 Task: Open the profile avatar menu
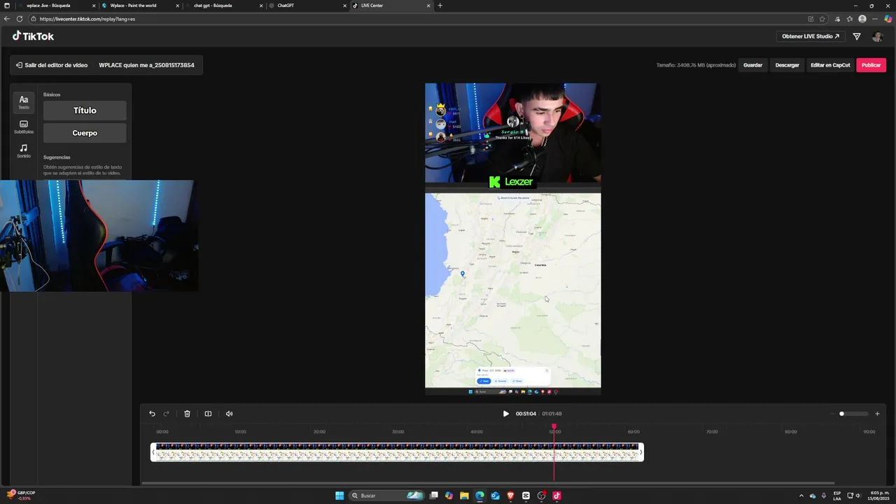(x=877, y=36)
